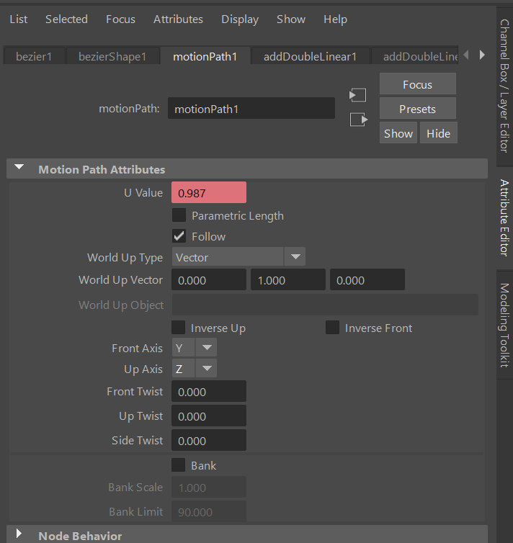Open the Focus menu
This screenshot has height=543, width=513.
pos(120,19)
